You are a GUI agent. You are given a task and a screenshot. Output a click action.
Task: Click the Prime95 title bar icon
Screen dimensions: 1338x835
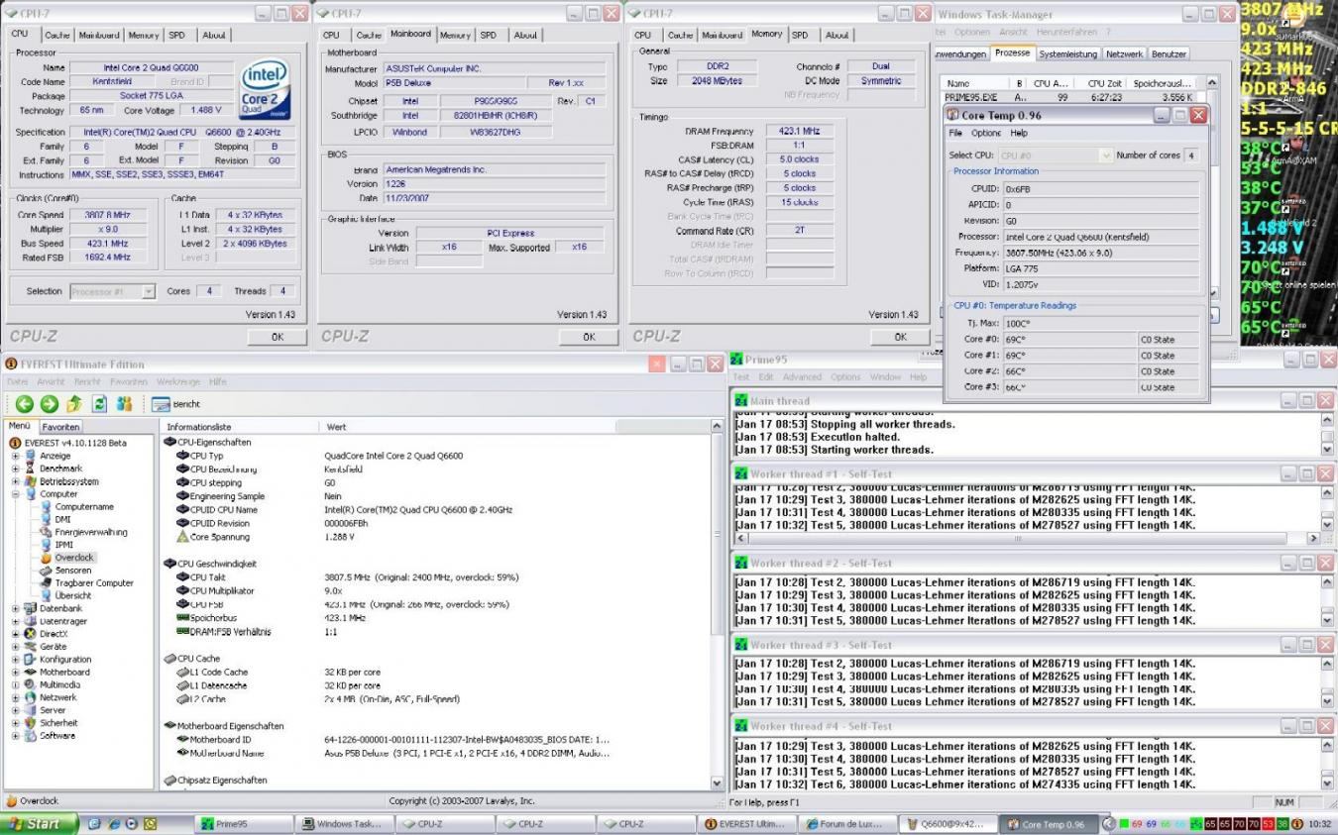click(737, 359)
